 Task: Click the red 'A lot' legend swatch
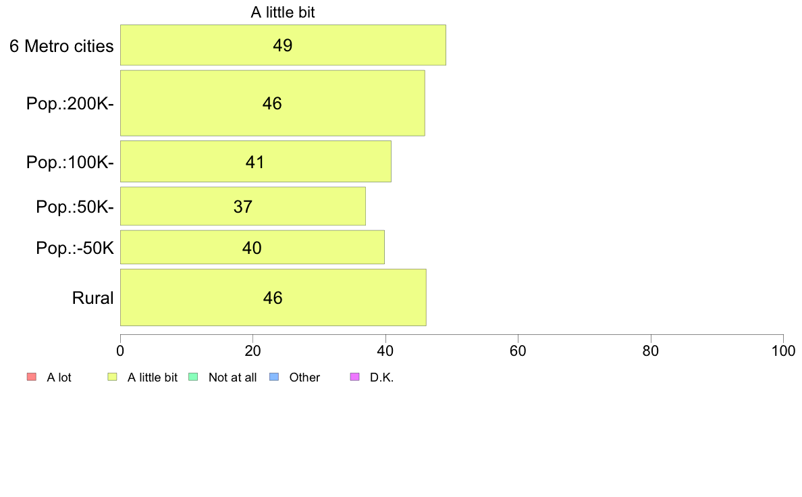[x=32, y=377]
